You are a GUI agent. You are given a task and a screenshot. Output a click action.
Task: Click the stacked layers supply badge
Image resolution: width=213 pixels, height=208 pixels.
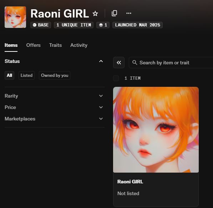point(103,25)
